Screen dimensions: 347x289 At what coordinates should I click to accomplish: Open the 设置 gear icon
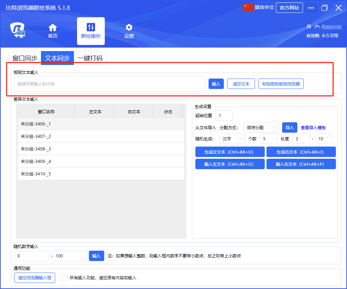pyautogui.click(x=129, y=27)
